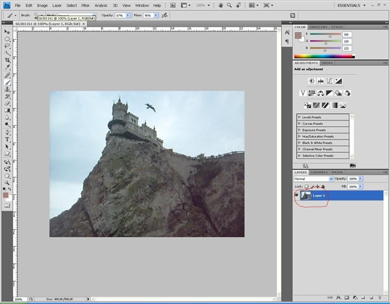This screenshot has height=304, width=390.
Task: Add a Curves adjustment
Action: pyautogui.click(x=329, y=81)
